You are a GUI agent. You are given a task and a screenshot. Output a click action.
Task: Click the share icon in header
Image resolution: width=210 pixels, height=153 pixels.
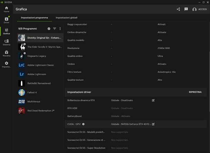pyautogui.click(x=178, y=9)
